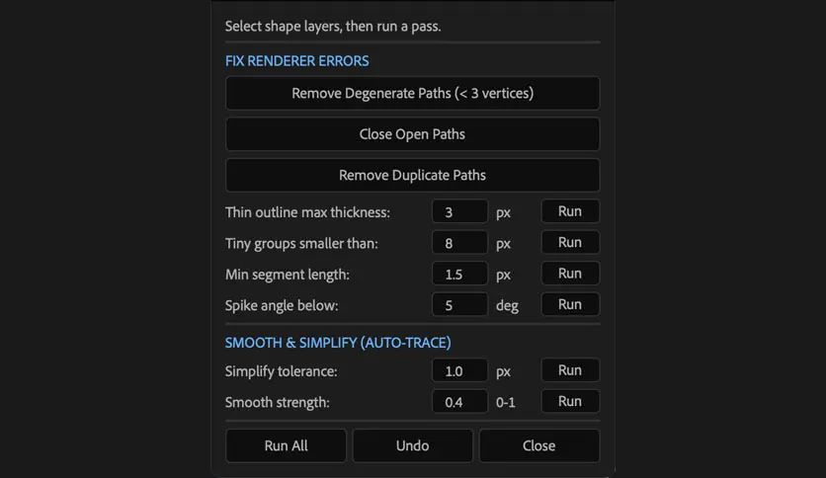The height and width of the screenshot is (478, 826).
Task: Click the Undo button
Action: pyautogui.click(x=412, y=445)
